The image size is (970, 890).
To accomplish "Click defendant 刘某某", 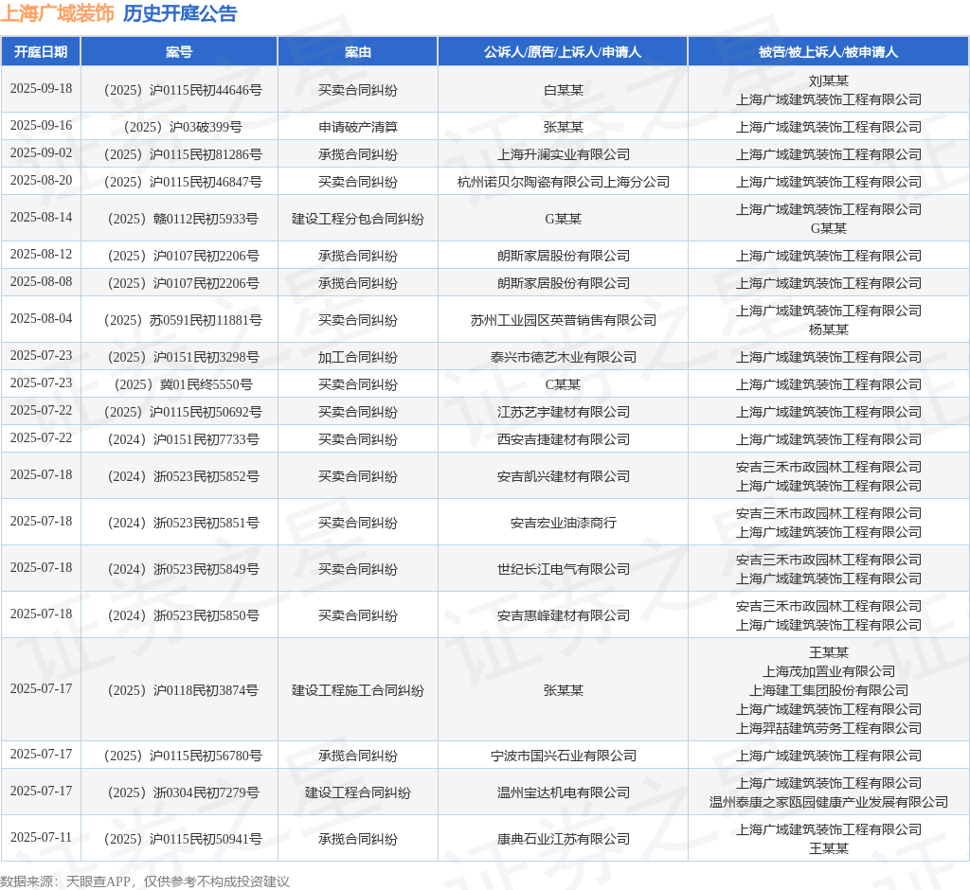I will [x=828, y=81].
